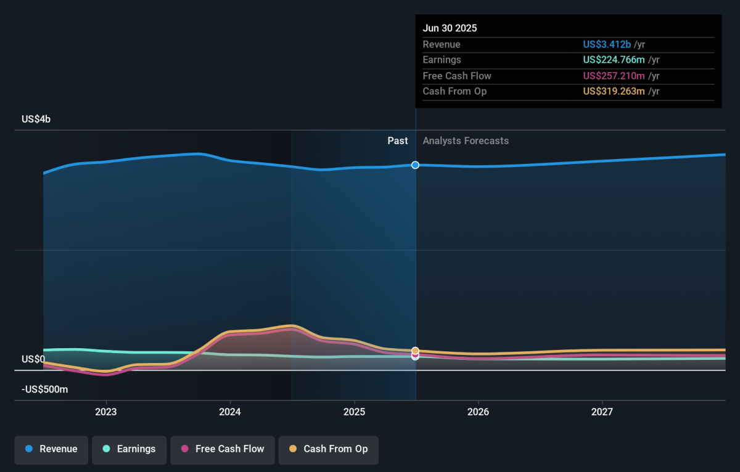Viewport: 740px width, 472px height.
Task: Click the 2024 x-axis label
Action: click(x=230, y=412)
